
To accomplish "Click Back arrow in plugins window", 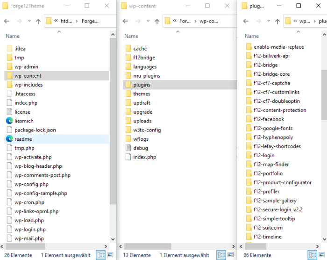I will click(x=246, y=21).
